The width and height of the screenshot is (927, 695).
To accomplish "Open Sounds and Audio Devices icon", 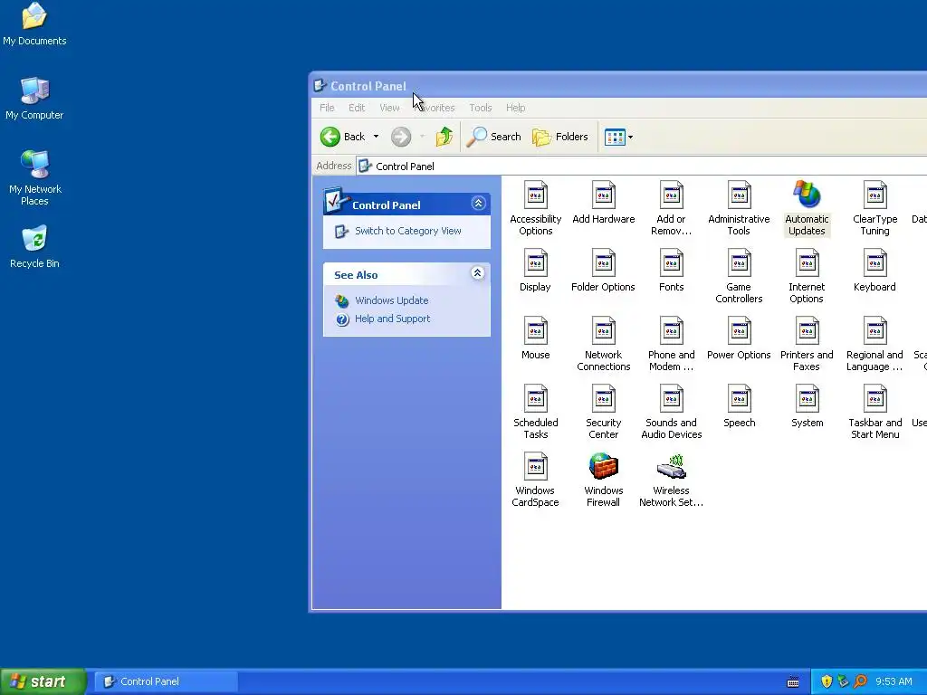I will [671, 412].
